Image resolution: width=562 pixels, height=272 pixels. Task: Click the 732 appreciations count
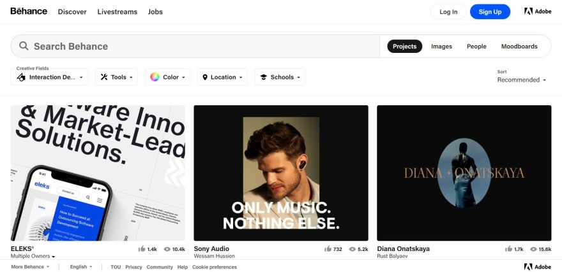coord(338,249)
